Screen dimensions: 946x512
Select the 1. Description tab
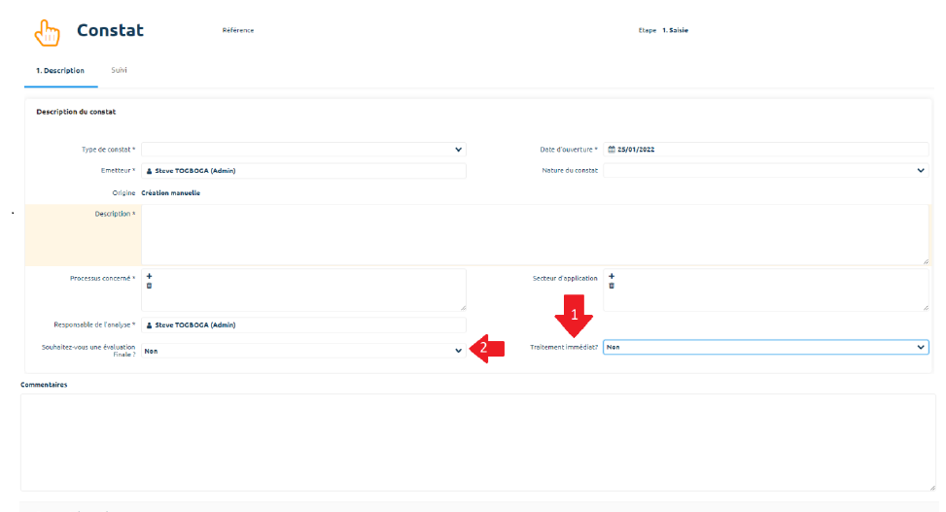tap(60, 71)
